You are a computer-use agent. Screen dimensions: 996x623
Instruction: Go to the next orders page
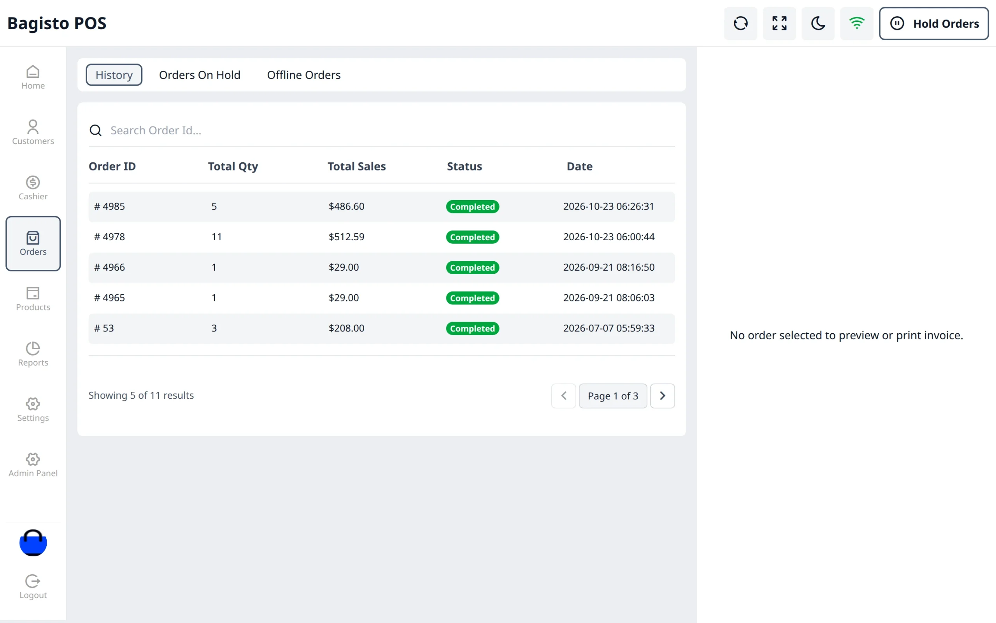pyautogui.click(x=662, y=396)
